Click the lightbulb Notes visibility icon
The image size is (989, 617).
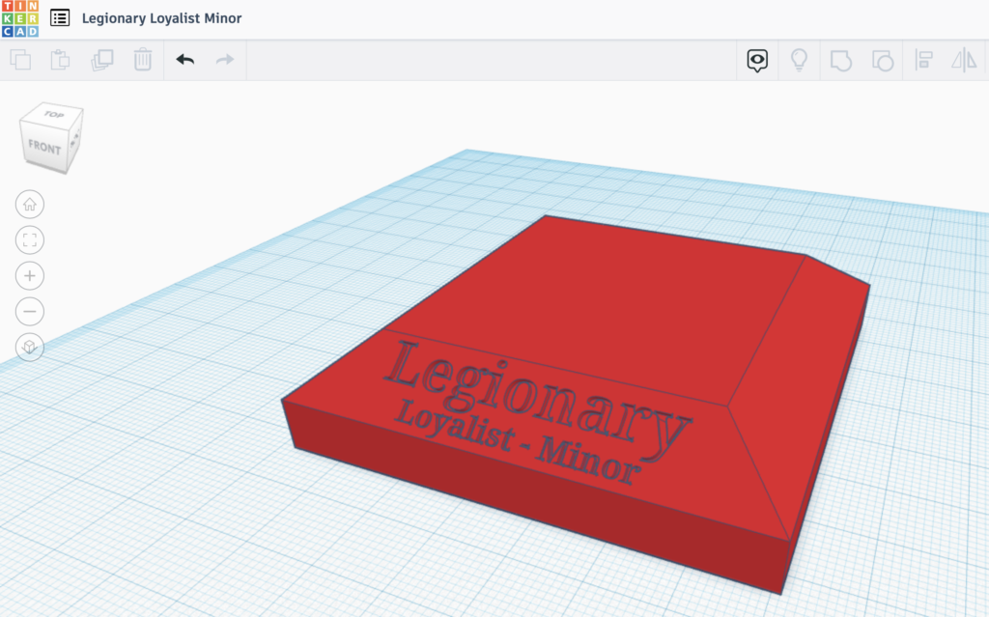(x=799, y=60)
